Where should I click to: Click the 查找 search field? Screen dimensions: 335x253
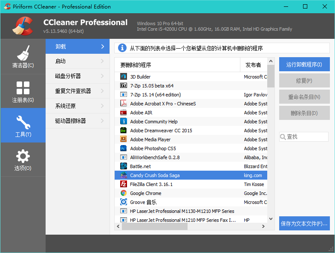pyautogui.click(x=303, y=137)
